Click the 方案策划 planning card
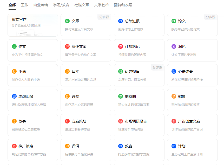This screenshot has height=165, width=224. tap(86, 125)
